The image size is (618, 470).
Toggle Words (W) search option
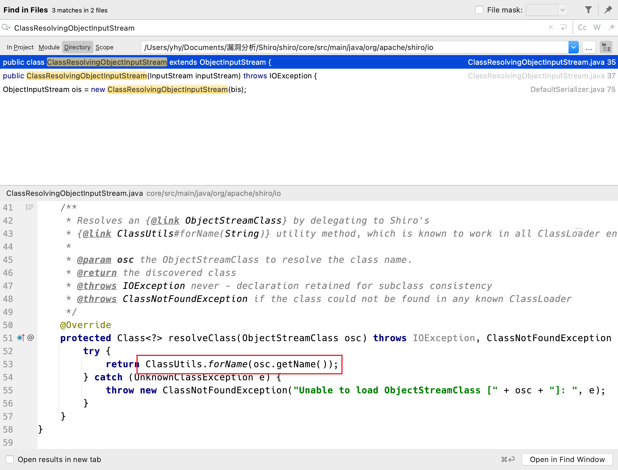[x=597, y=28]
